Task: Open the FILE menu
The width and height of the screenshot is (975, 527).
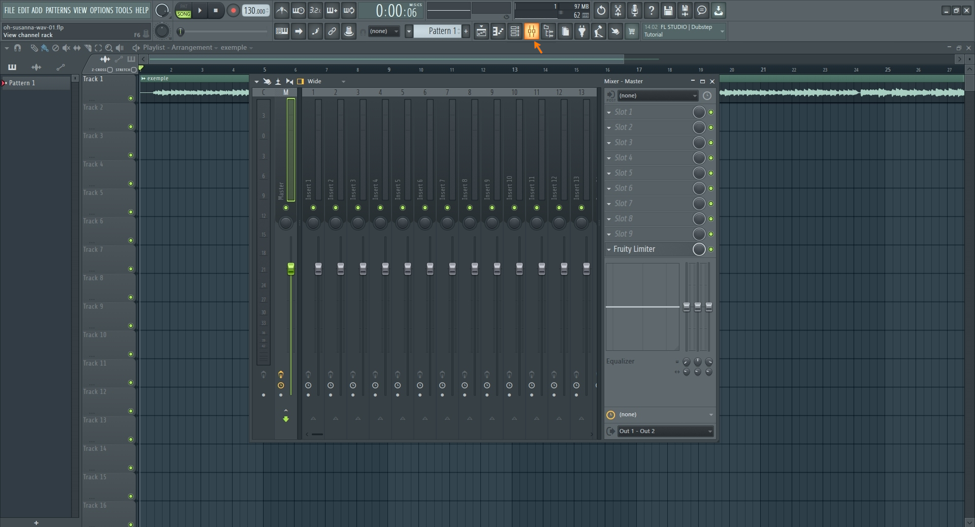Action: (10, 10)
